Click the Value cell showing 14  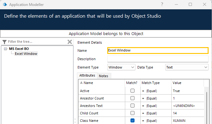[x=188, y=113]
